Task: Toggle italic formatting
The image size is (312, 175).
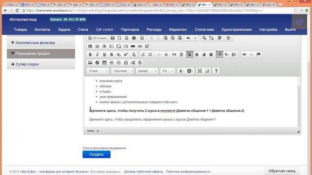Action: 97,54
